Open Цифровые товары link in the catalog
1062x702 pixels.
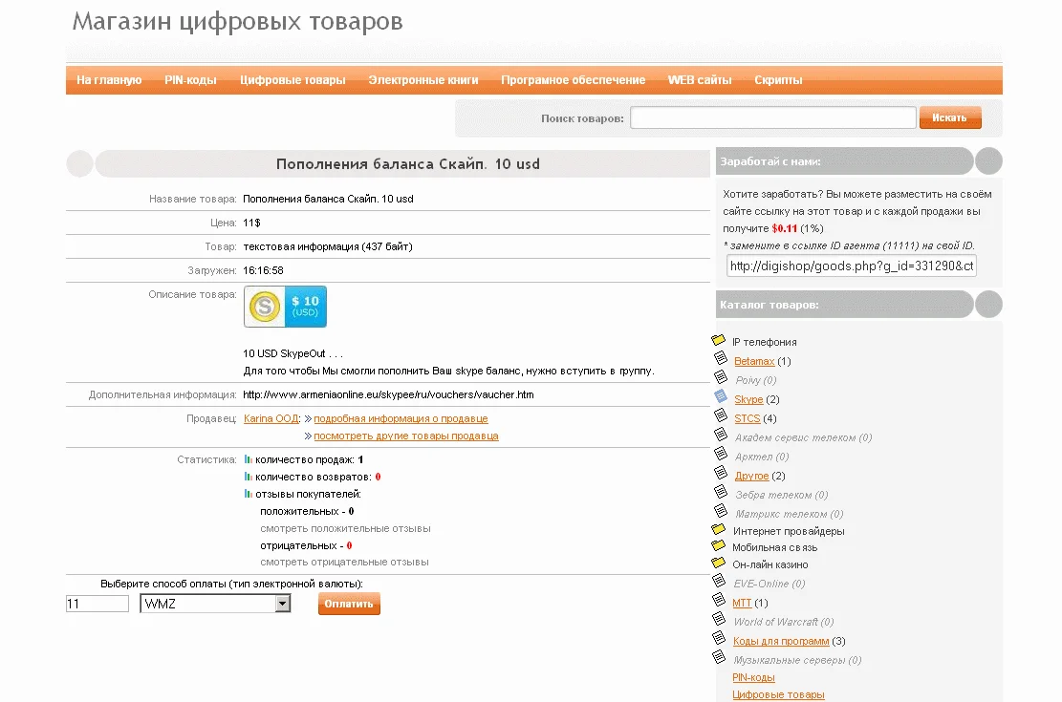pos(778,694)
